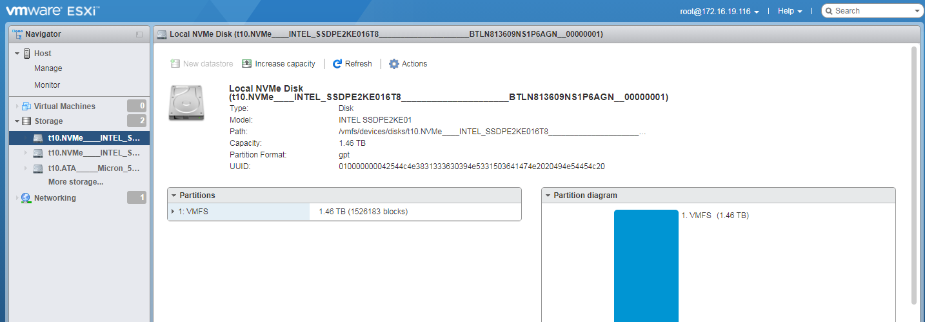The width and height of the screenshot is (925, 322).
Task: Click the Micron ATA disk icon
Action: pyautogui.click(x=38, y=169)
